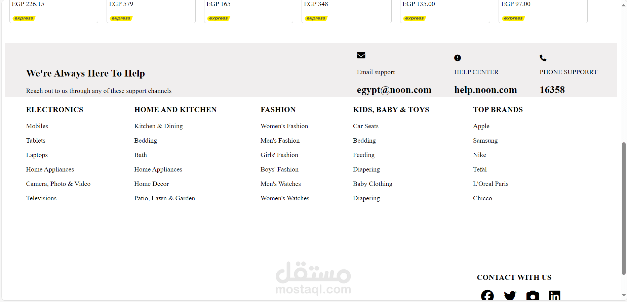Select Home Appliances under Electronics

tap(50, 169)
